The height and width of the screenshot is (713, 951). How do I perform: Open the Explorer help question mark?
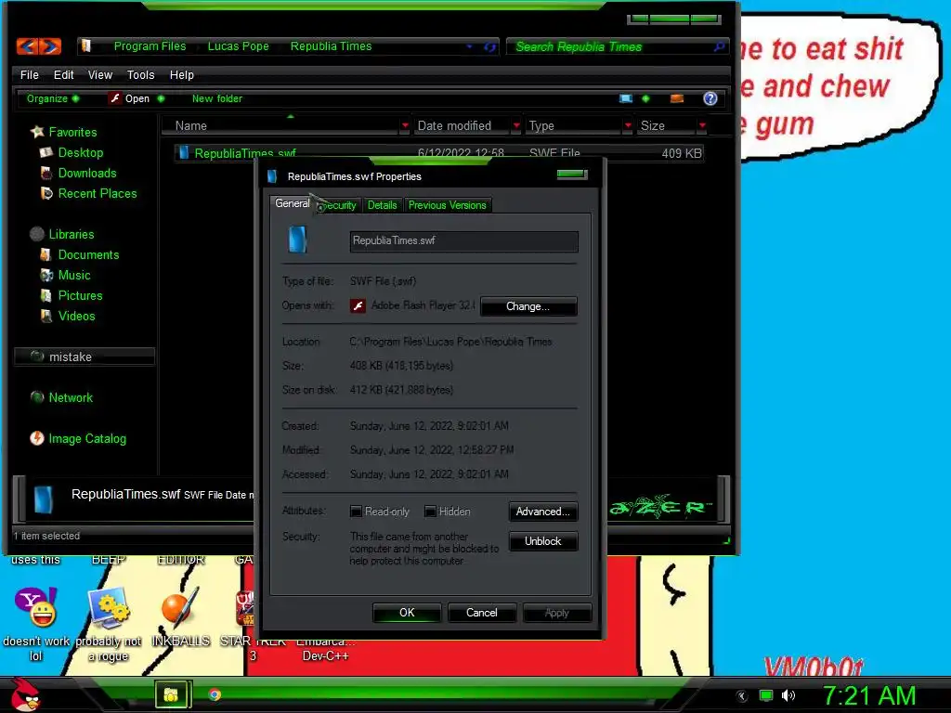pos(710,98)
